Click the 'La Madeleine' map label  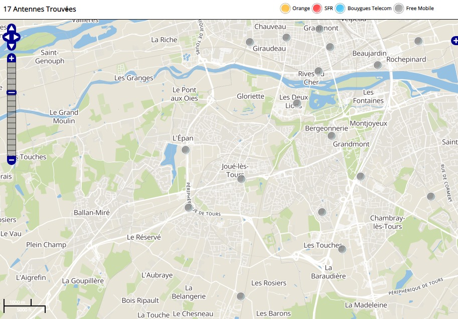point(366,305)
